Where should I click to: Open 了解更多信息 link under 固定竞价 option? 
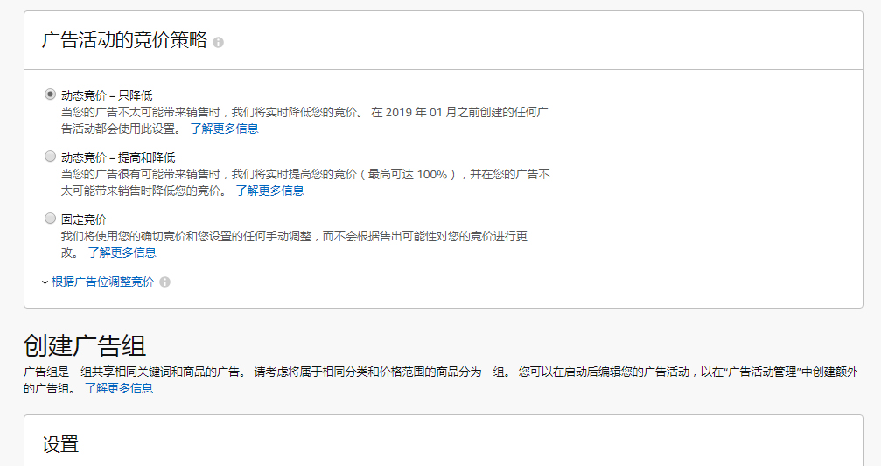(x=122, y=253)
